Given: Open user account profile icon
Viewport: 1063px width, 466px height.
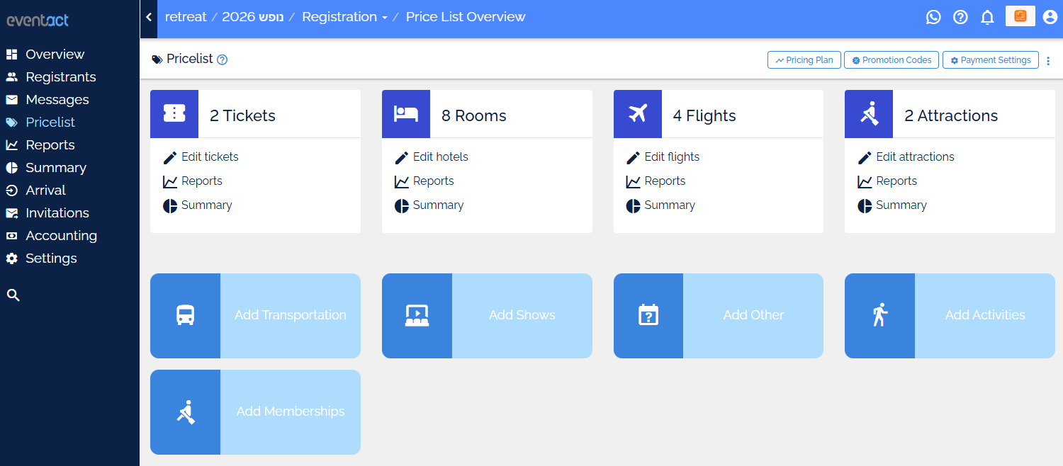Looking at the screenshot, I should coord(1050,17).
